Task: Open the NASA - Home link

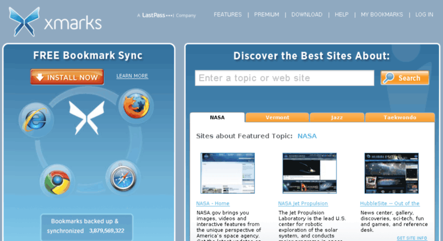Action: pos(213,203)
